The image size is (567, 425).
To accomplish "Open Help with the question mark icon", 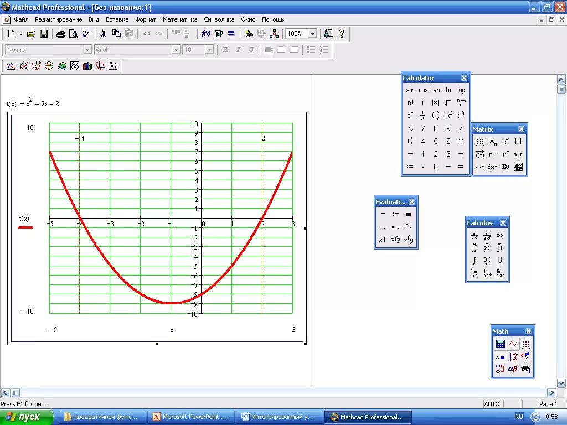I will click(342, 34).
